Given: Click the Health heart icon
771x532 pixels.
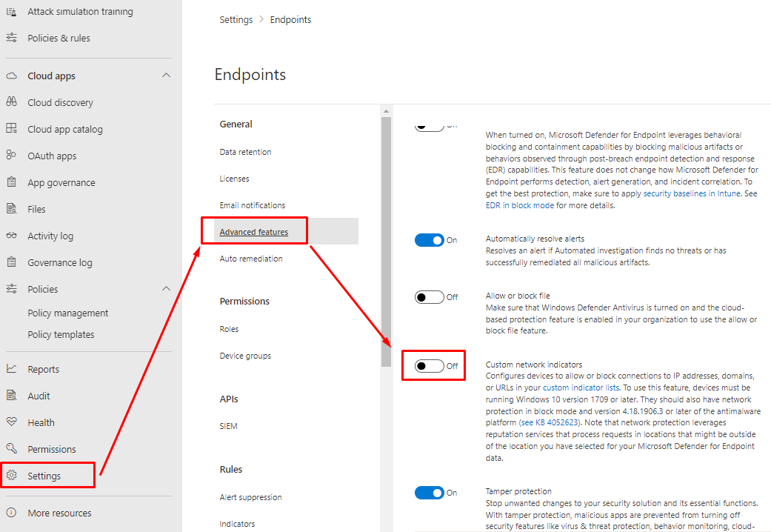Looking at the screenshot, I should click(12, 422).
